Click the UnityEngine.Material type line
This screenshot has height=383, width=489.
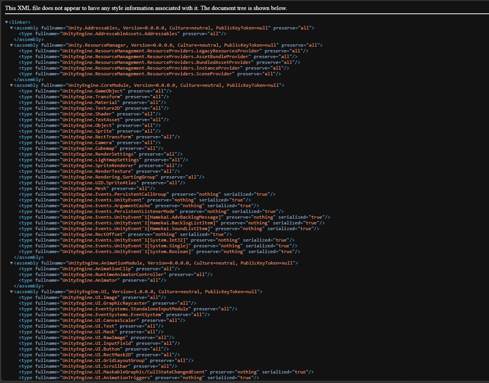[93, 102]
